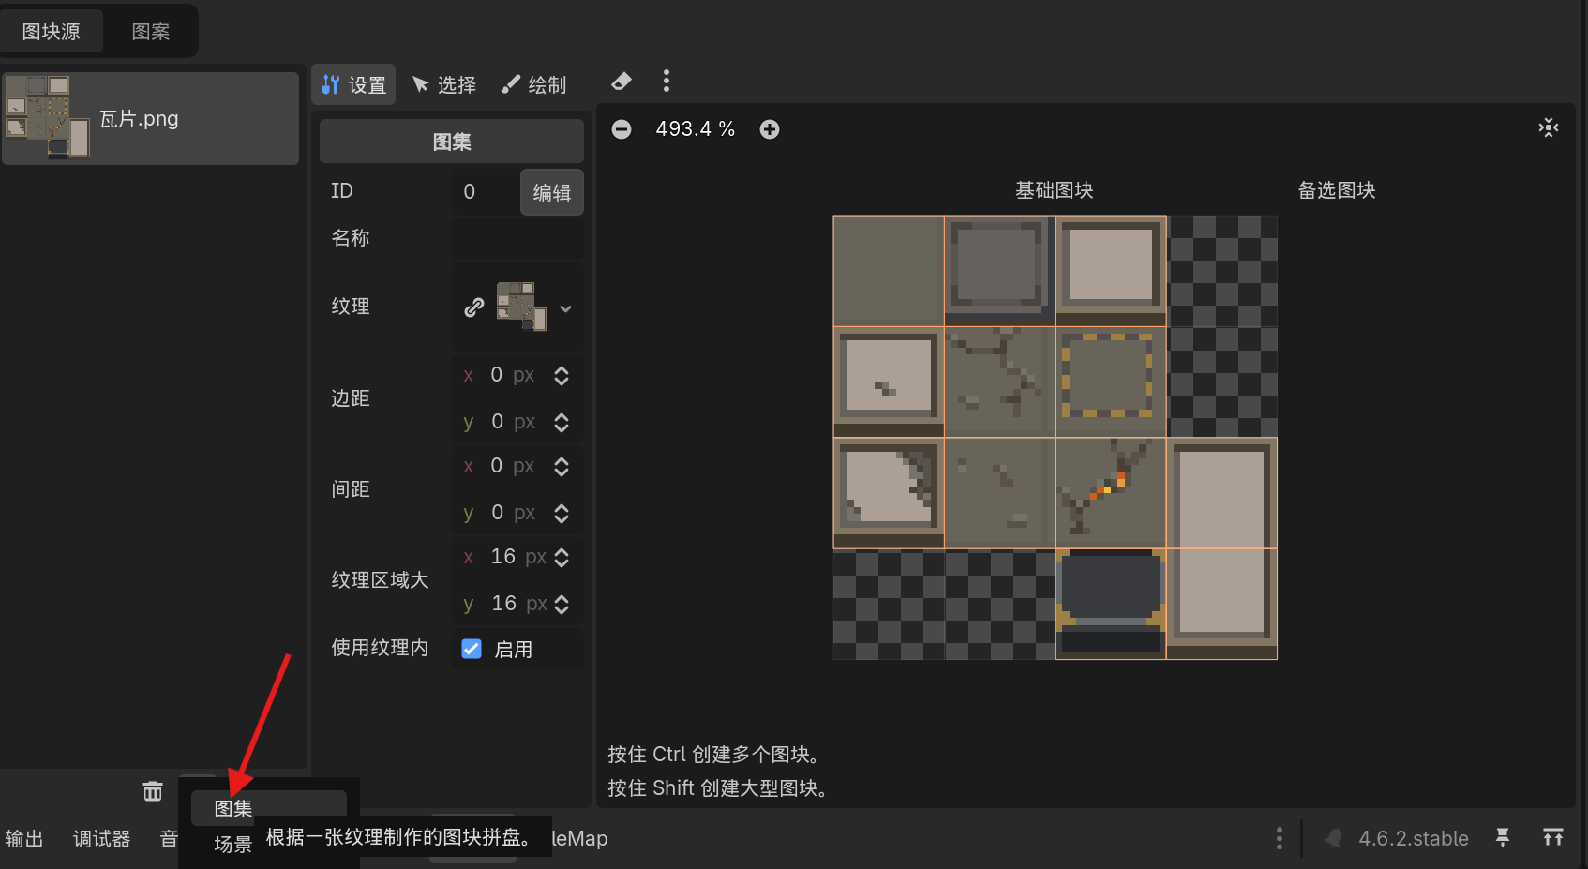The width and height of the screenshot is (1588, 869).
Task: Adjust the 边距 y stepper arrows
Action: pos(562,423)
